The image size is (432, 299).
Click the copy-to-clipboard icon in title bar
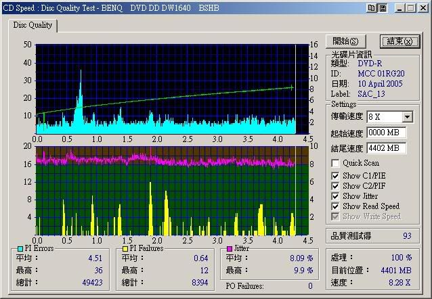click(x=371, y=8)
